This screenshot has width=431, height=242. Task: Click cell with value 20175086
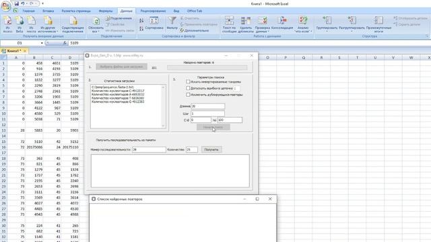click(34, 147)
